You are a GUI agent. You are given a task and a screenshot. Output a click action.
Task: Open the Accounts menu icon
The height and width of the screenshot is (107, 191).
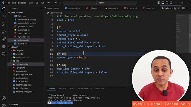coord(4,98)
